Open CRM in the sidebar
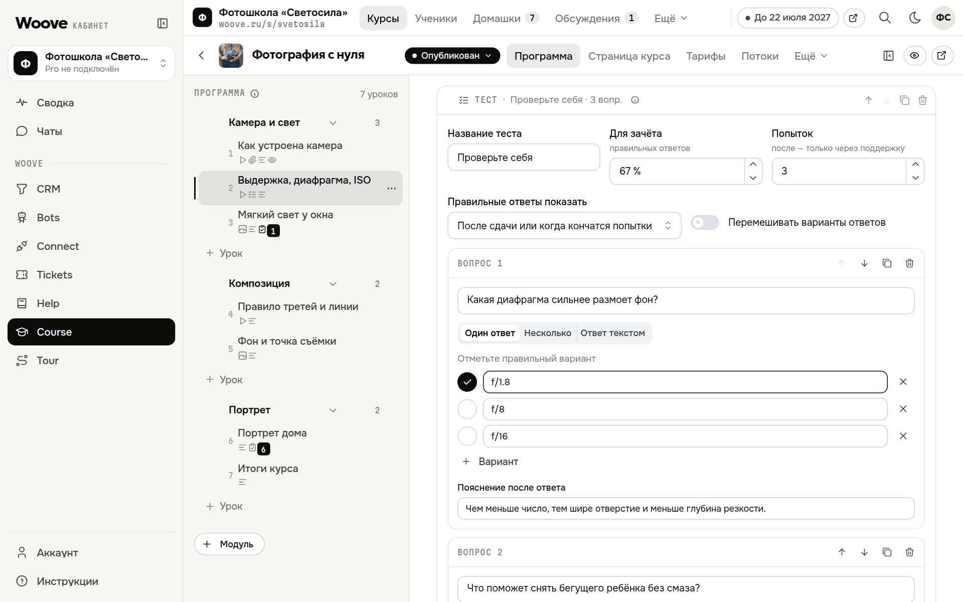 coord(91,189)
